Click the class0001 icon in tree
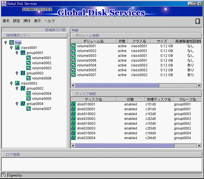This screenshot has width=204, height=179. coord(17,48)
